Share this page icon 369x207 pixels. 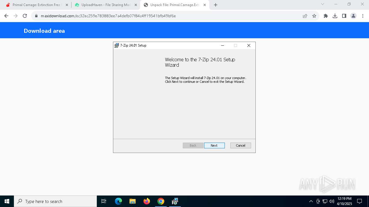point(305,16)
